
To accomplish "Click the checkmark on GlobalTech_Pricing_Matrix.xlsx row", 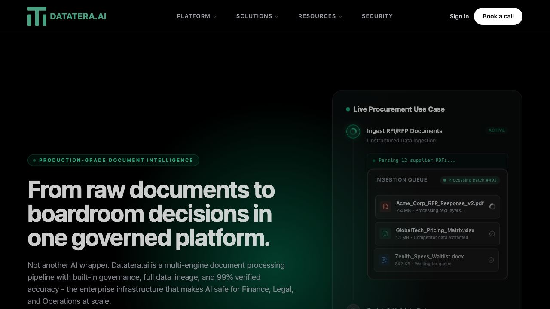I will click(x=492, y=233).
